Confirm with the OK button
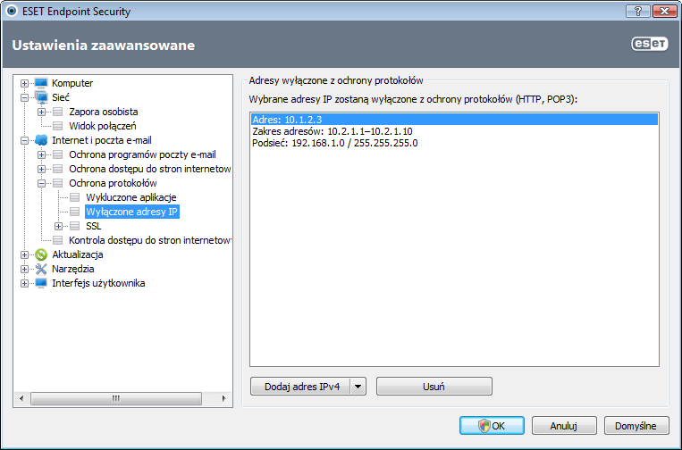This screenshot has height=450, width=682. click(492, 426)
